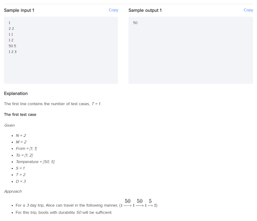
Task: Click the 'Given' italic label
Action: [x=9, y=125]
